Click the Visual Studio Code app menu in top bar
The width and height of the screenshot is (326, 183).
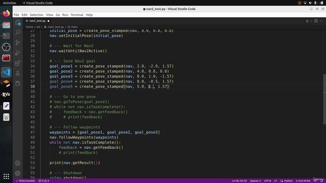pyautogui.click(x=37, y=3)
